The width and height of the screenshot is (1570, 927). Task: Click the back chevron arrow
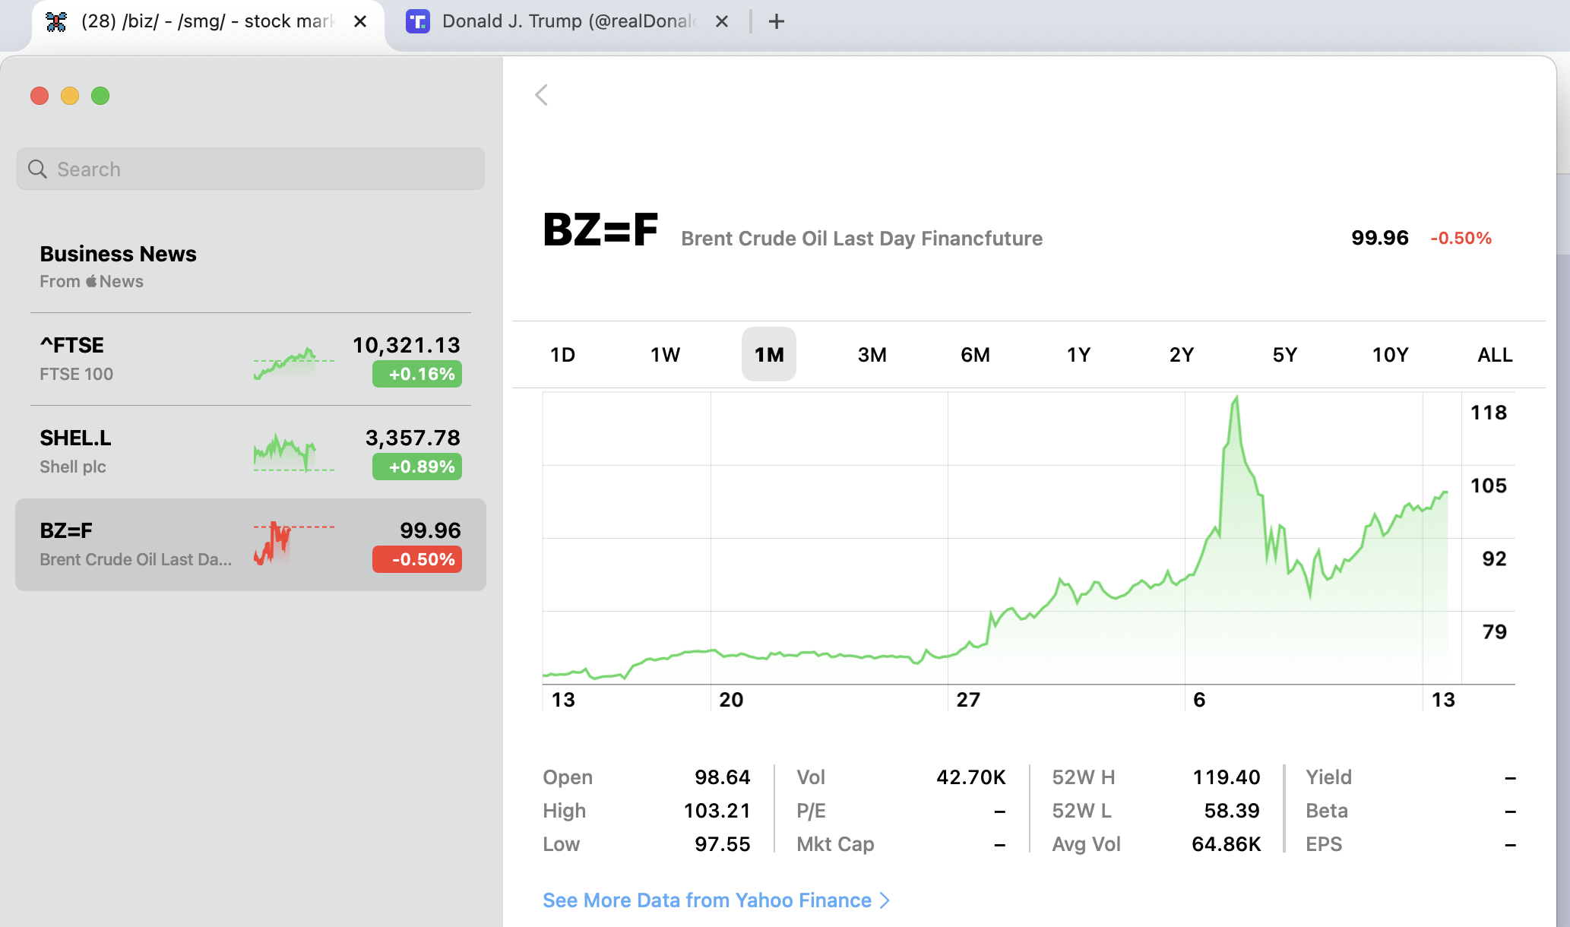541,95
